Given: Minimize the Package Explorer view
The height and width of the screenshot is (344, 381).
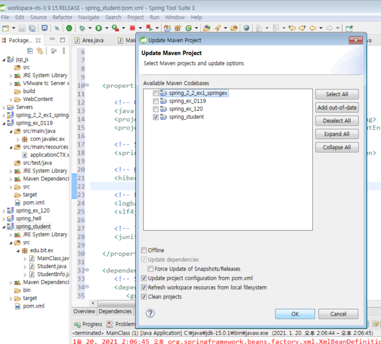Looking at the screenshot, I should pos(52,39).
